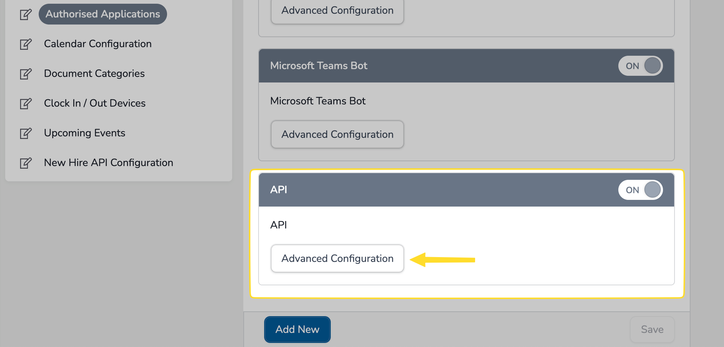Click the edit icon beside Document Categories
Screen dimensions: 724x347
point(26,74)
